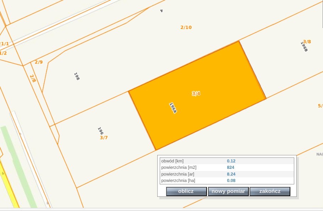The width and height of the screenshot is (323, 211).
Task: Click the powierzchnia [ar] value 8.24
Action: (231, 174)
